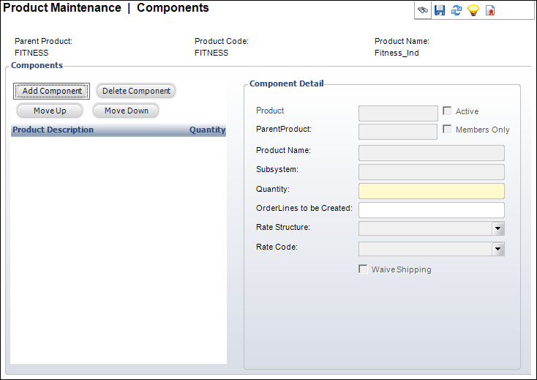Tick the Active checkbox

tap(447, 111)
